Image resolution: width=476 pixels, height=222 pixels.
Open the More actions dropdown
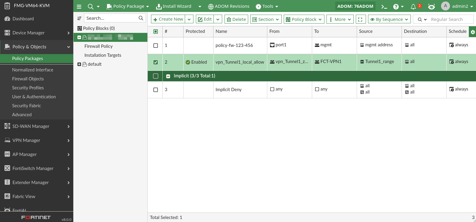pos(340,19)
